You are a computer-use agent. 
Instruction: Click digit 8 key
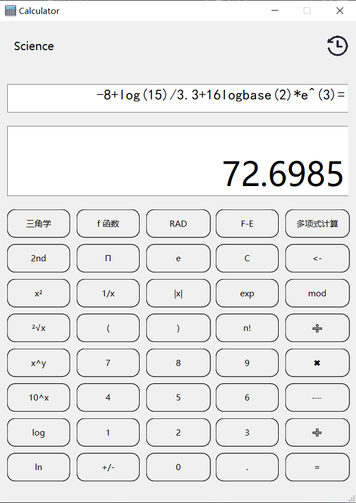tap(178, 363)
